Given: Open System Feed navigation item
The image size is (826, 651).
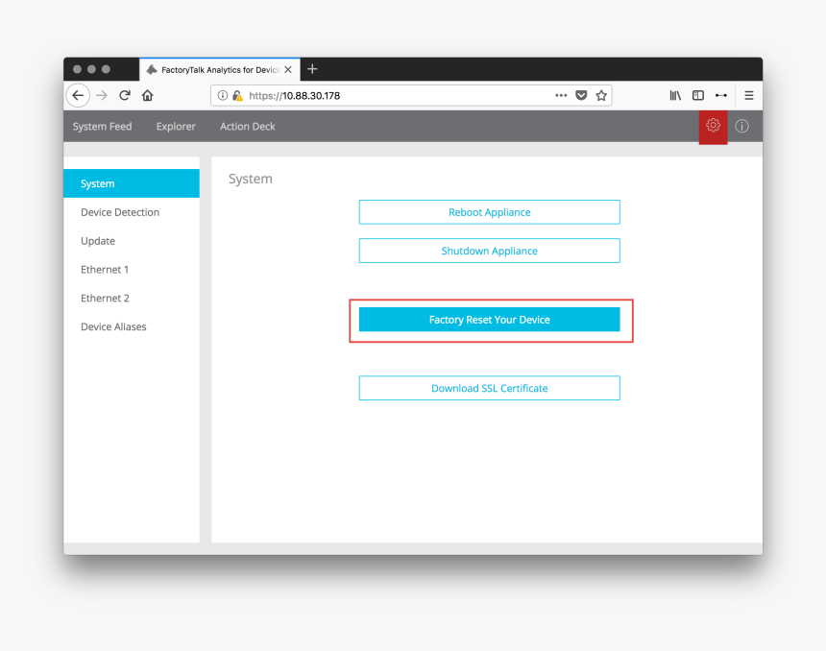Looking at the screenshot, I should coord(102,127).
